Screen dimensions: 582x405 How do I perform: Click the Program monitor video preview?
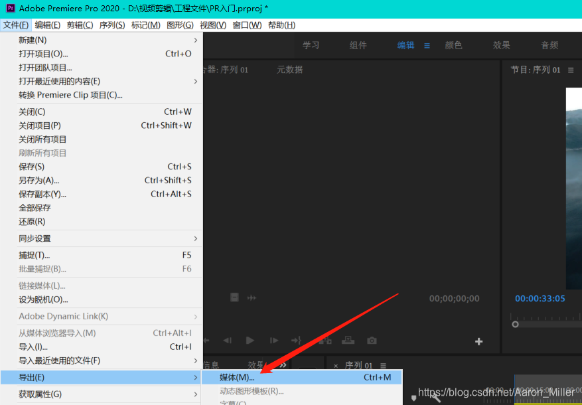(x=574, y=188)
